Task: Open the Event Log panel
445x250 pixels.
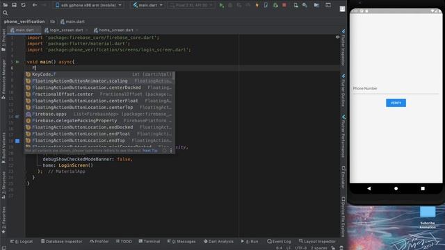Action: tap(279, 242)
